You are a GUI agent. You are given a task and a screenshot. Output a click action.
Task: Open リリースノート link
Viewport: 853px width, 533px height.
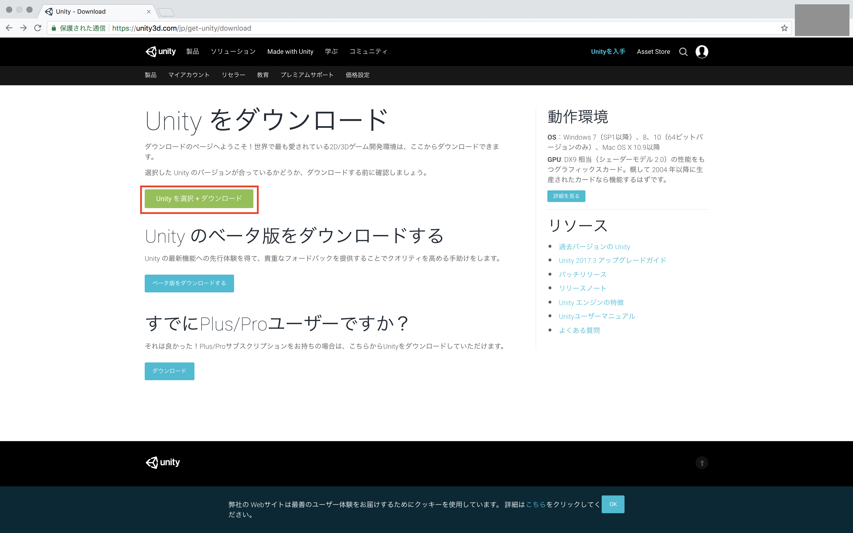tap(582, 288)
